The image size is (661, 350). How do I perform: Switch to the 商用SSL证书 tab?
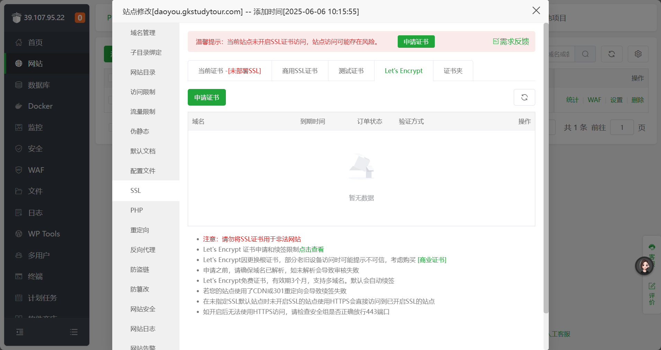coord(300,71)
